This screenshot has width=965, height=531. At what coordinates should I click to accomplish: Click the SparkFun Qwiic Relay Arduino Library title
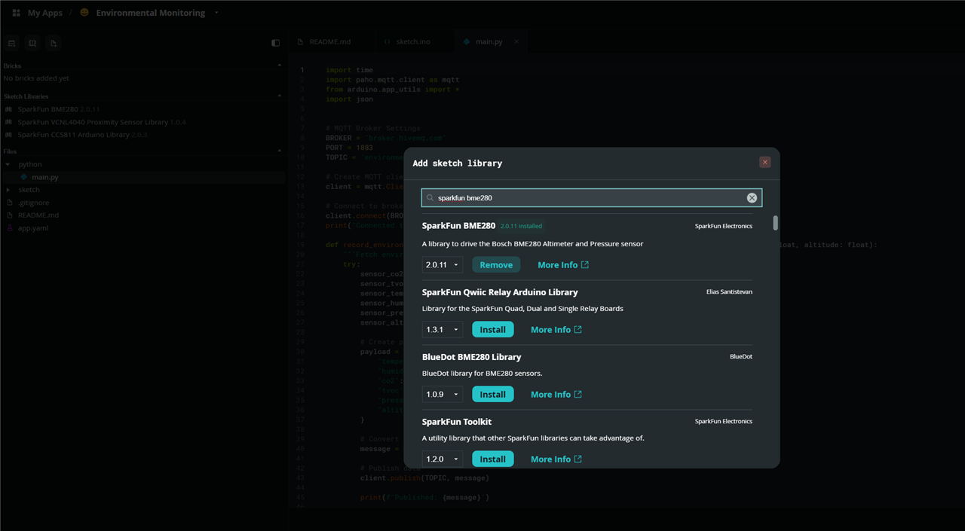(500, 292)
